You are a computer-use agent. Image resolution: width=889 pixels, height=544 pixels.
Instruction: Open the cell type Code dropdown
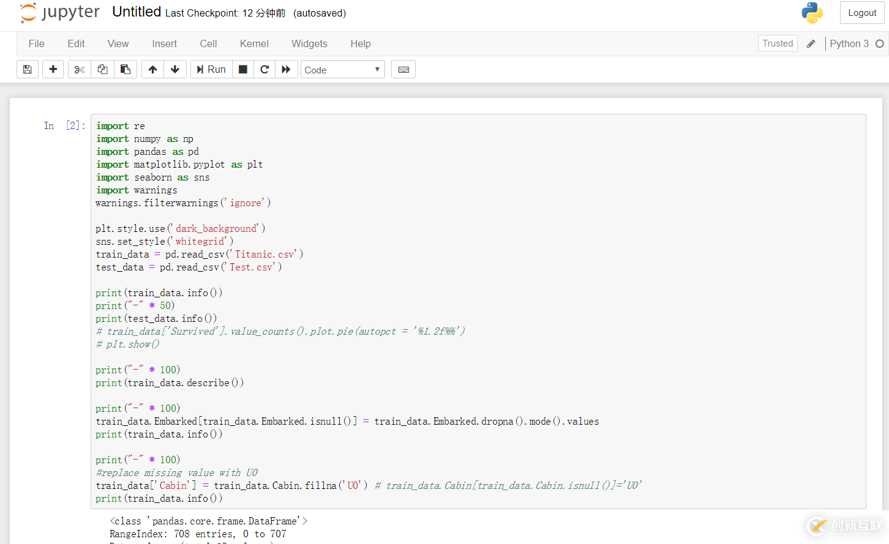click(x=342, y=70)
